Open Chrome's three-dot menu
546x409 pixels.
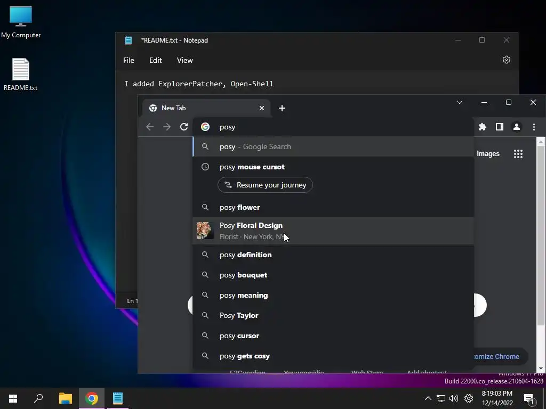[534, 127]
